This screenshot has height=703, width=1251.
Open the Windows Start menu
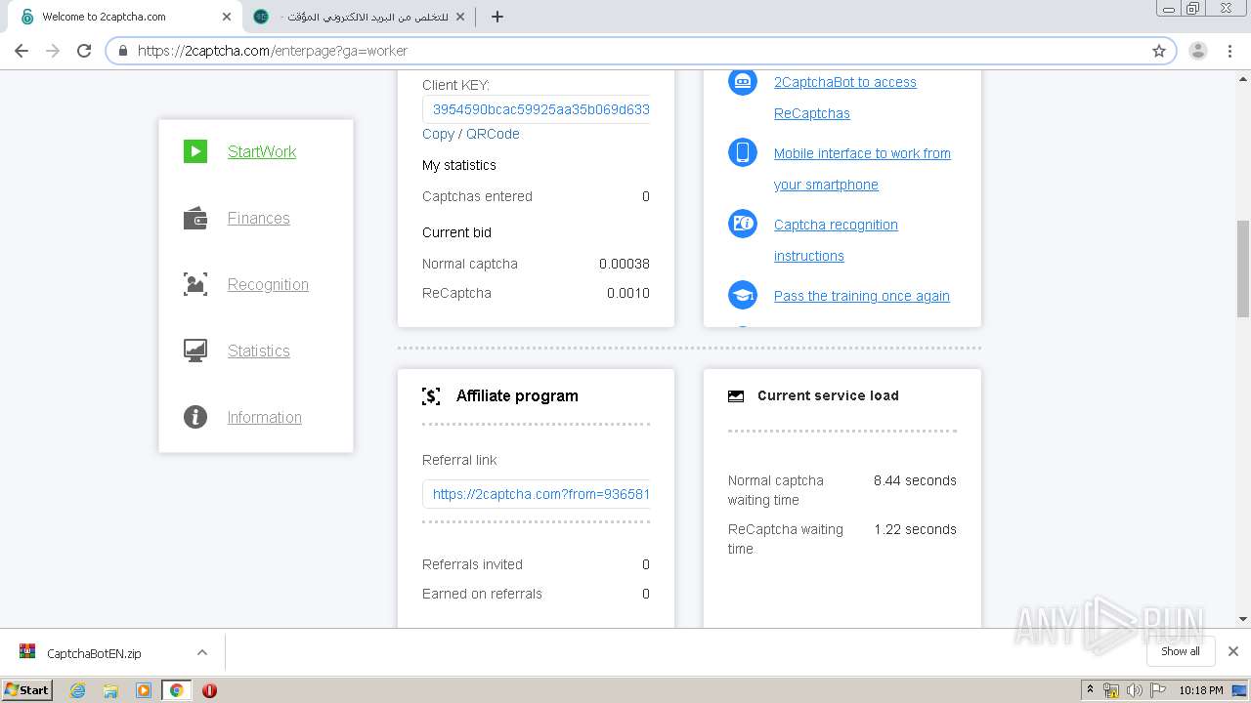[27, 689]
